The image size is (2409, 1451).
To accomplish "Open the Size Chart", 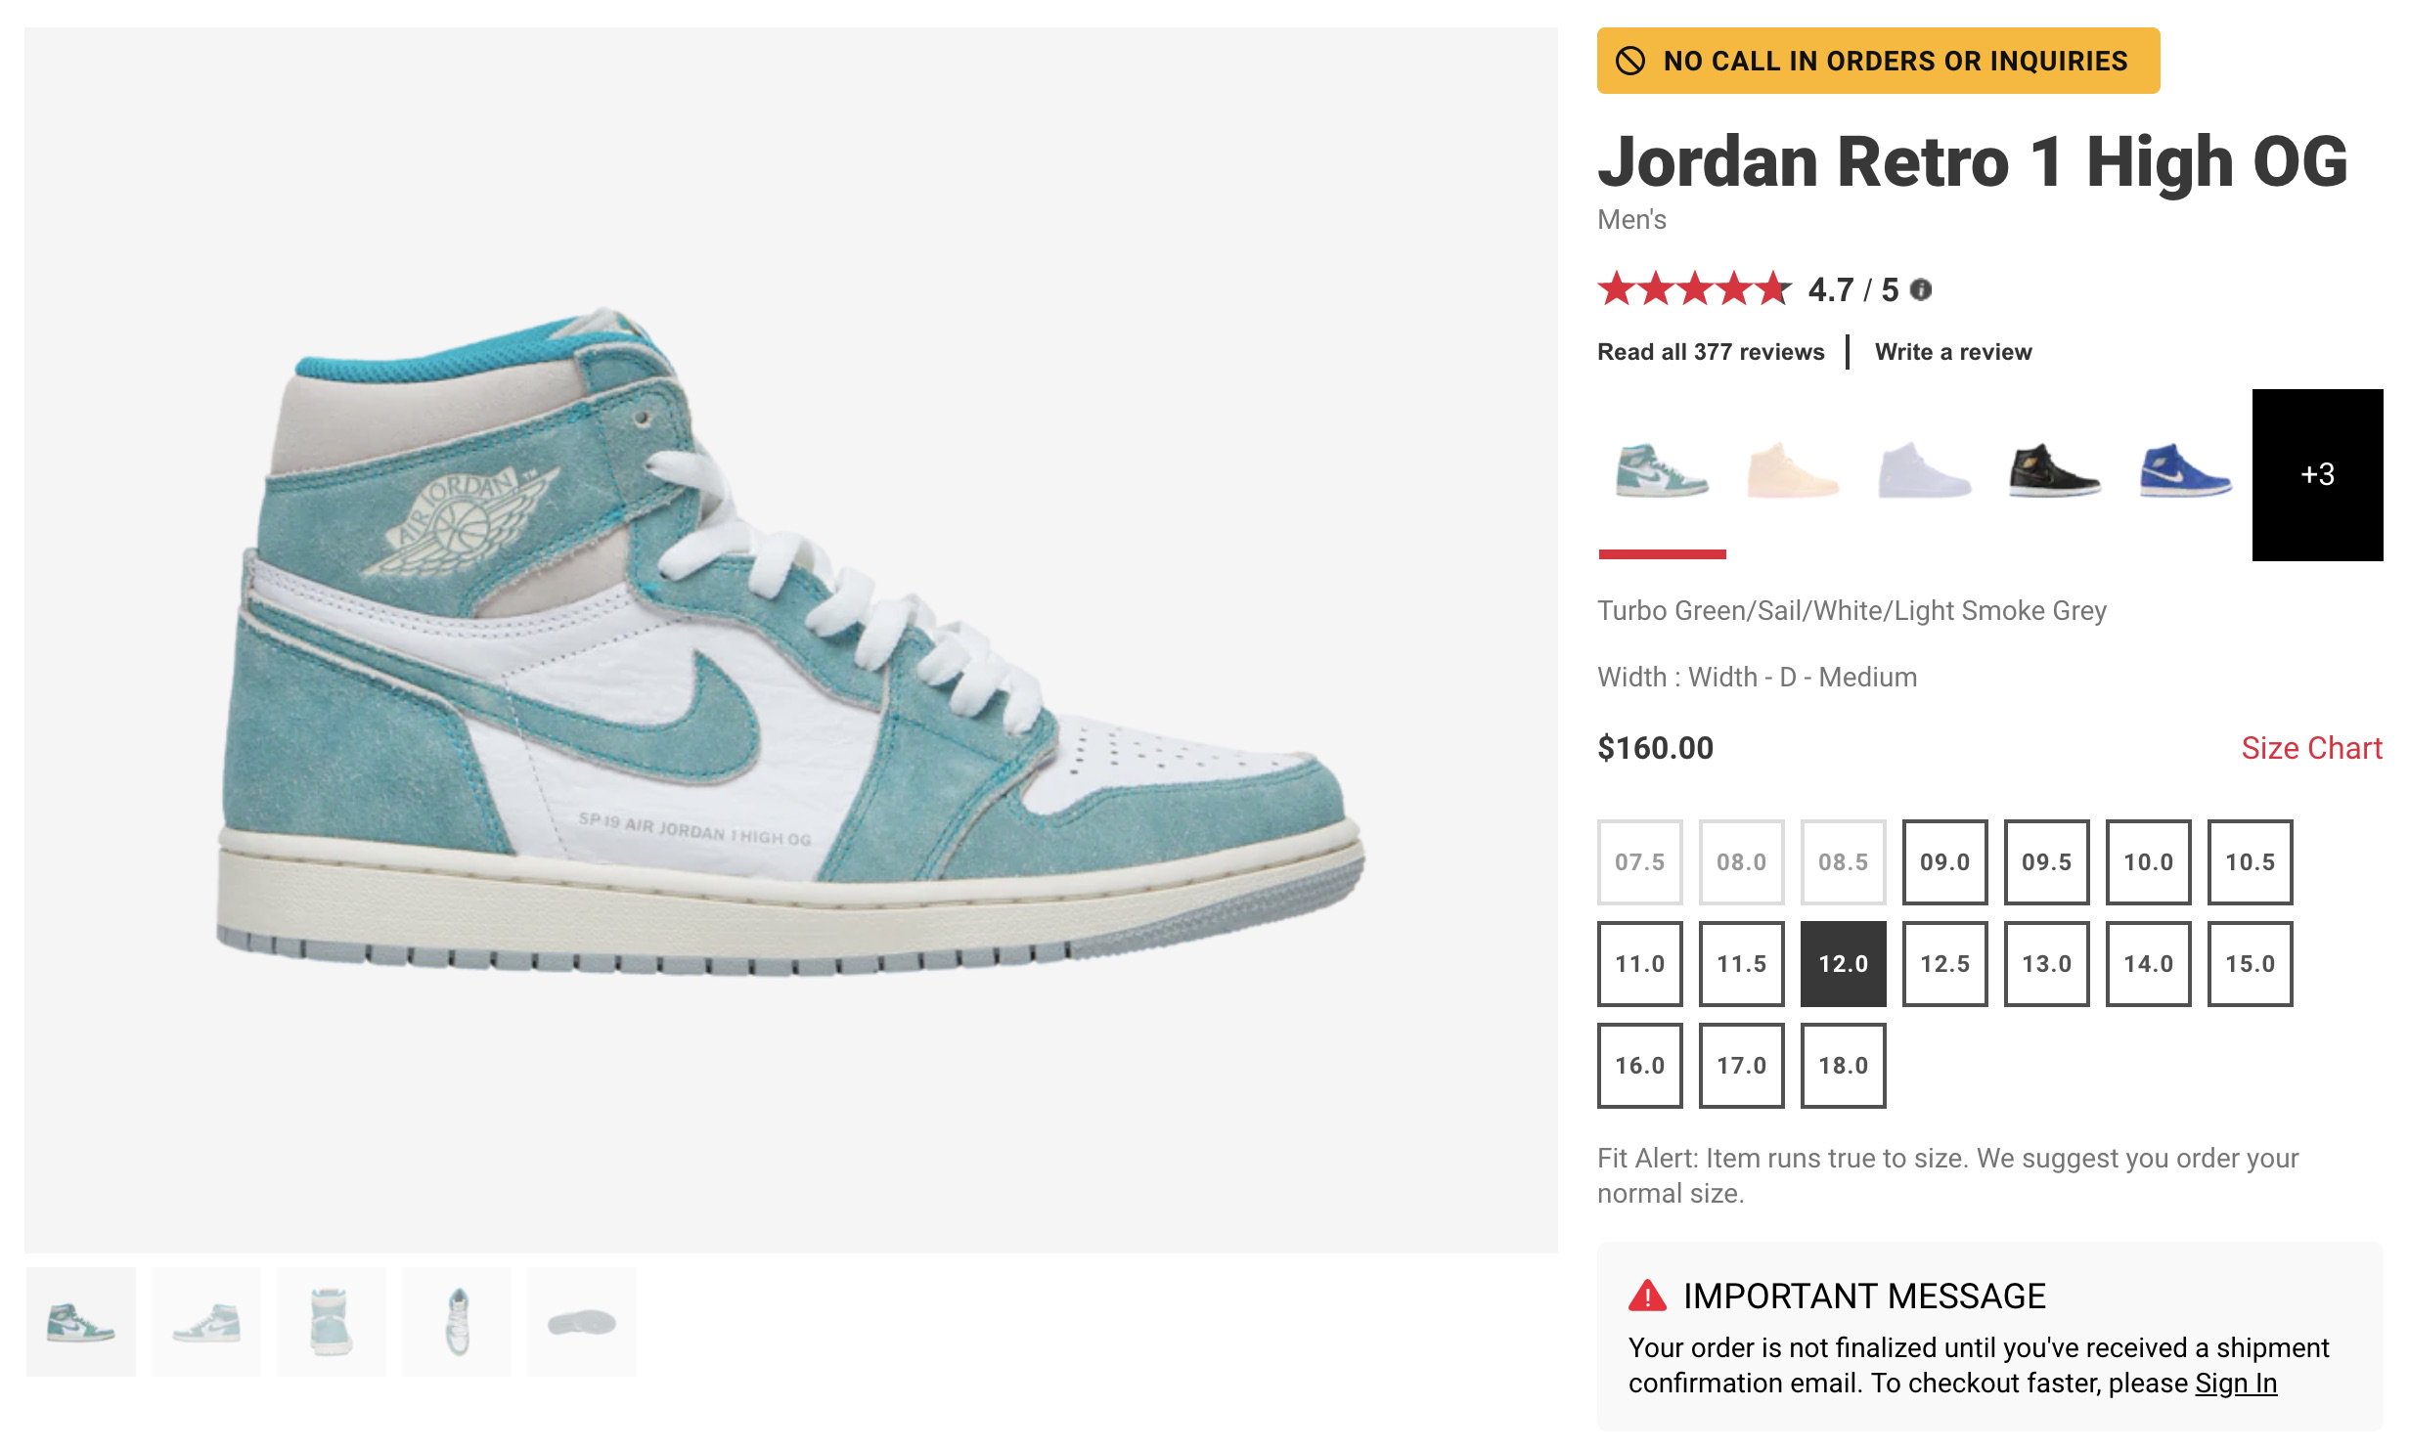I will pyautogui.click(x=2311, y=748).
